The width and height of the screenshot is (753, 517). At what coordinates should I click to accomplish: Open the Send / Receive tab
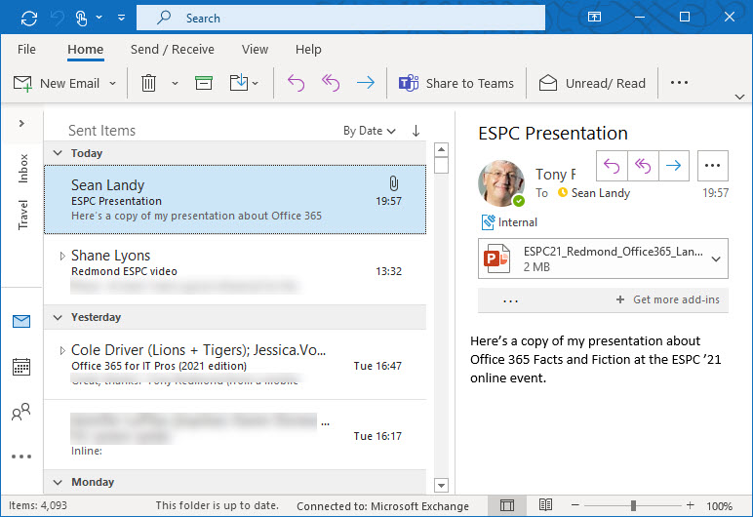point(173,50)
